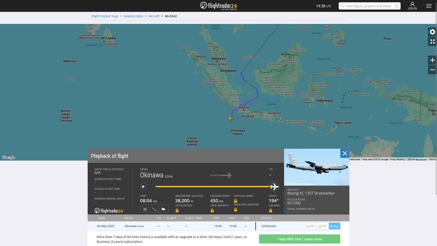The image size is (437, 246).
Task: Click the locked true airspeed icon
Action: click(212, 210)
